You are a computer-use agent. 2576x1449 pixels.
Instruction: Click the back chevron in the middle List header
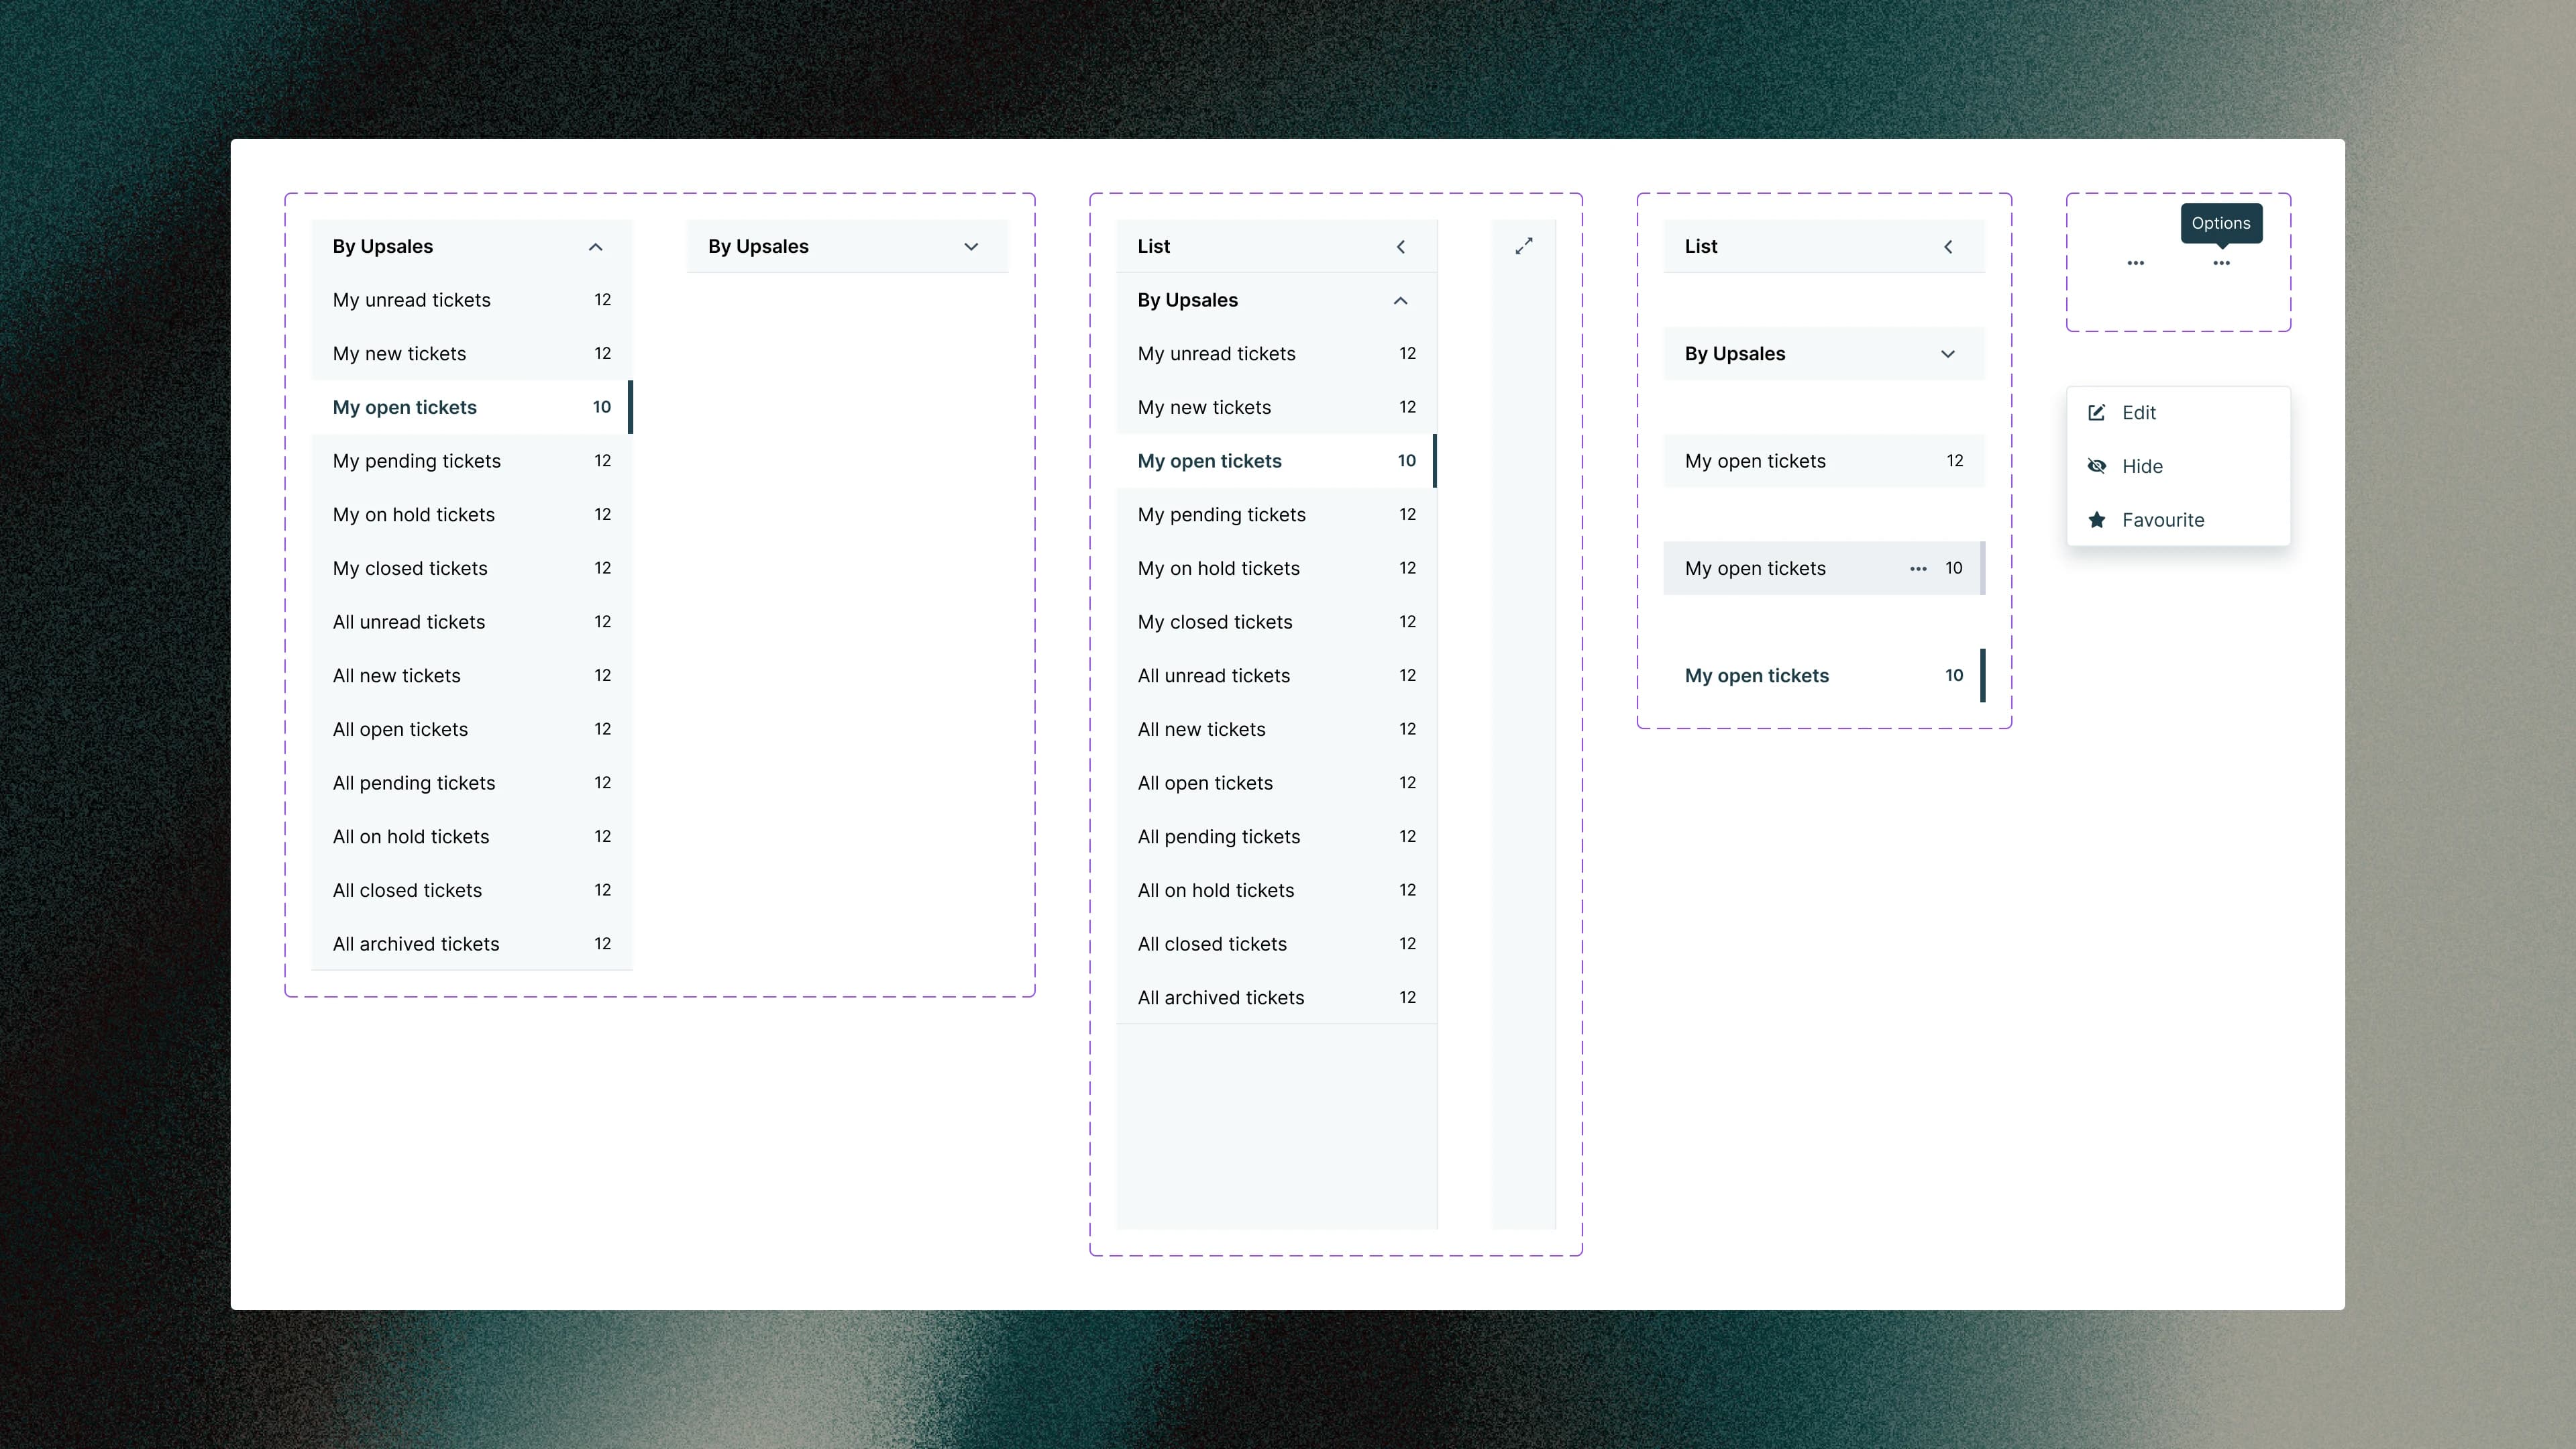[x=1401, y=245]
